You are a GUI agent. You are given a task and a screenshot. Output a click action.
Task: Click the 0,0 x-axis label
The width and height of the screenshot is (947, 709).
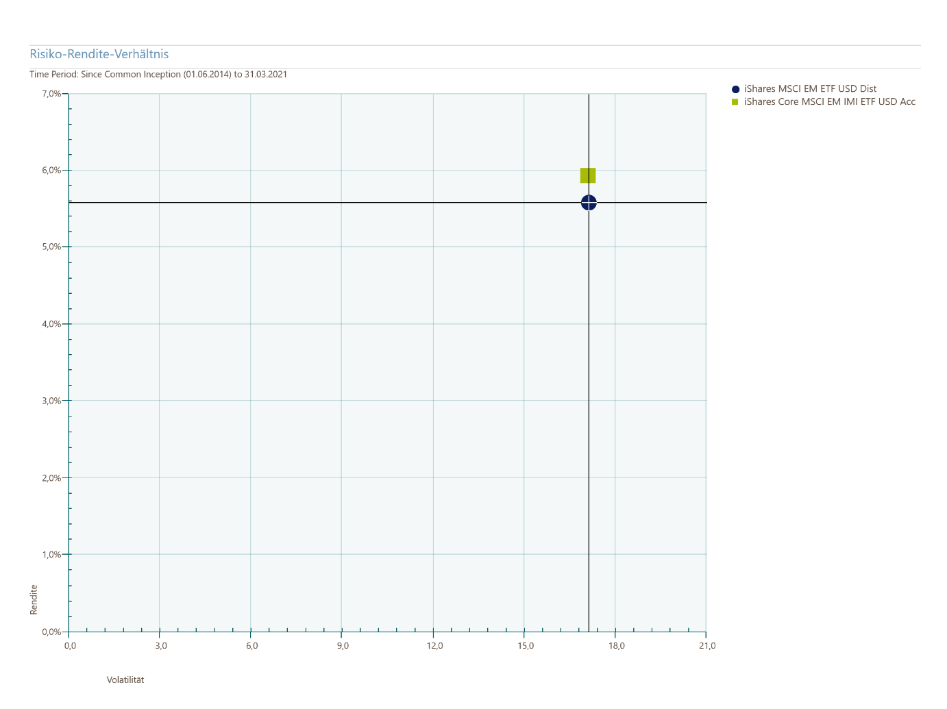click(71, 646)
